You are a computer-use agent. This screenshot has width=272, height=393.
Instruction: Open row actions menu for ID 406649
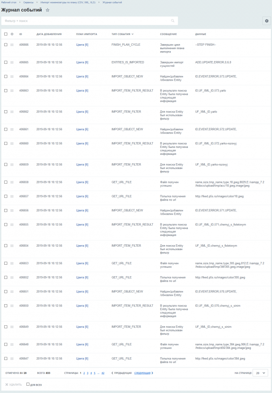point(12,327)
